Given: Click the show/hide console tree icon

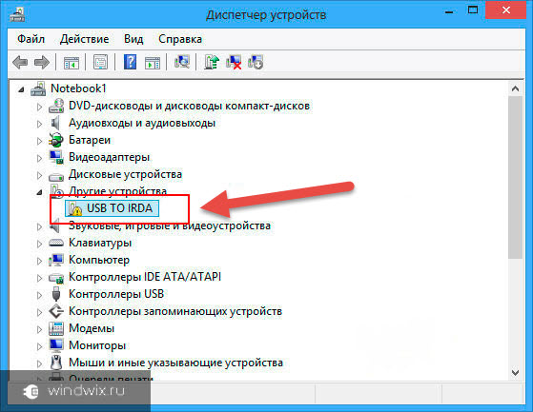Looking at the screenshot, I should 72,62.
